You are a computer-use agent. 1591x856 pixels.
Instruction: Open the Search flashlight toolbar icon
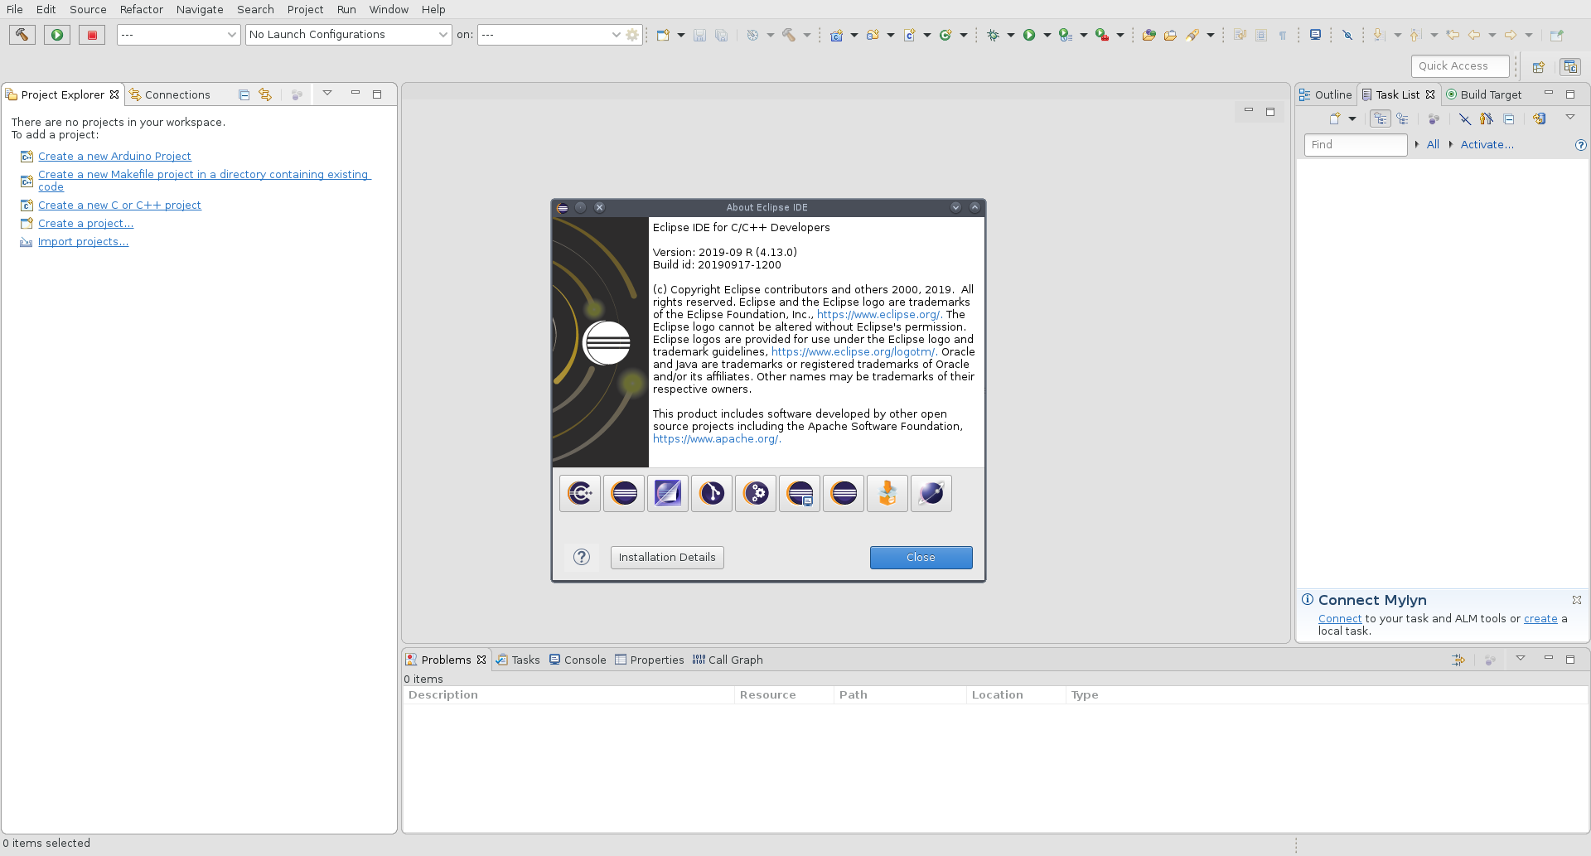tap(1192, 35)
